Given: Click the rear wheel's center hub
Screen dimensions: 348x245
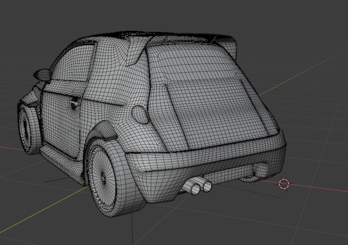Looking at the screenshot, I should 103,177.
